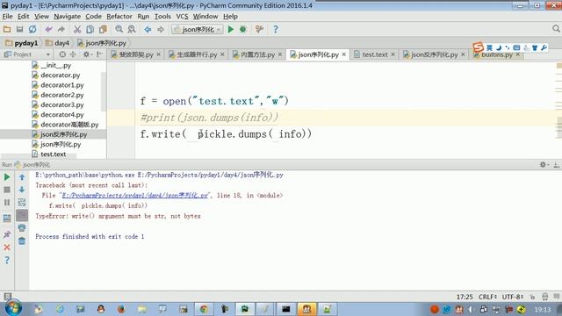Save all files with the floppy disk icon

(x=19, y=29)
